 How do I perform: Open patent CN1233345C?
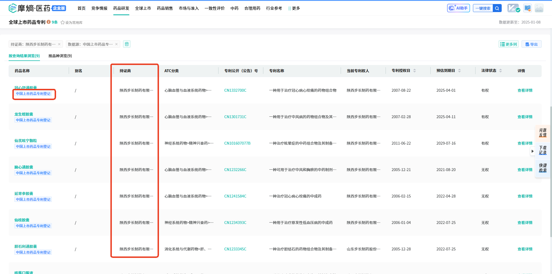click(x=235, y=249)
